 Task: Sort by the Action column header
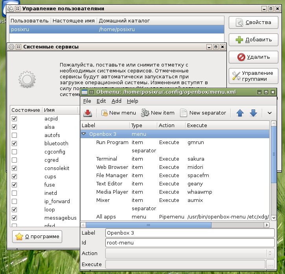click(171, 126)
